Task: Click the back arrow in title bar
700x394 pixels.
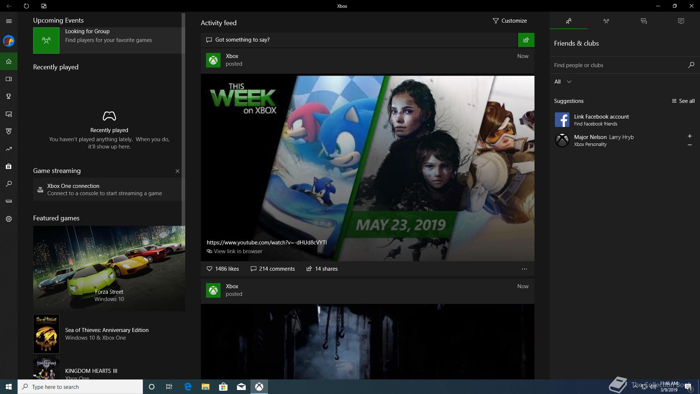Action: click(x=9, y=6)
